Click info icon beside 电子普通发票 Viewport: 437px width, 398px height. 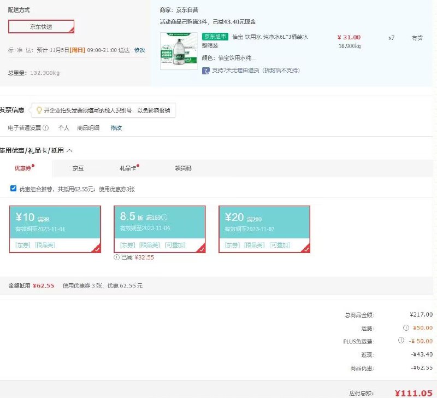(x=46, y=128)
